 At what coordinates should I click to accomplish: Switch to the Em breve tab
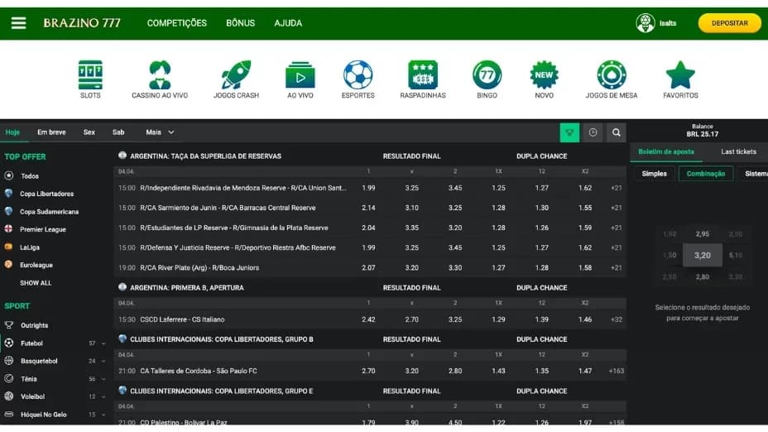click(x=51, y=132)
